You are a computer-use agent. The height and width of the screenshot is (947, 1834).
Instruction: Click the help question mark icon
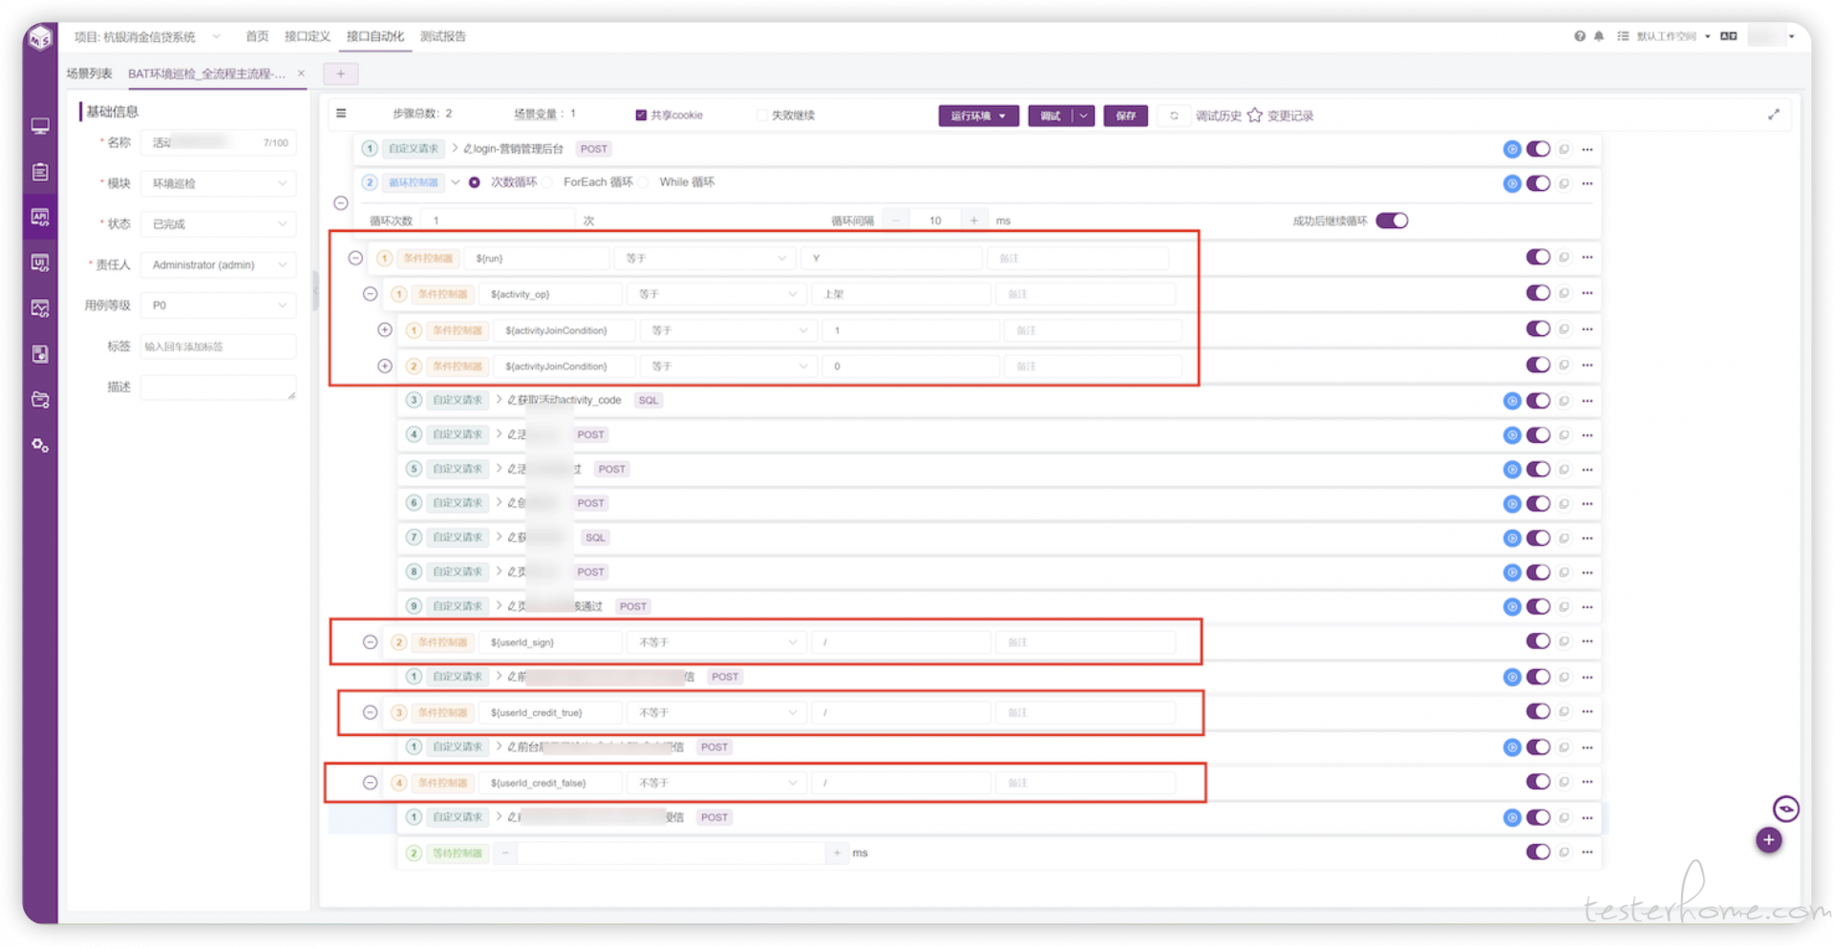1580,36
